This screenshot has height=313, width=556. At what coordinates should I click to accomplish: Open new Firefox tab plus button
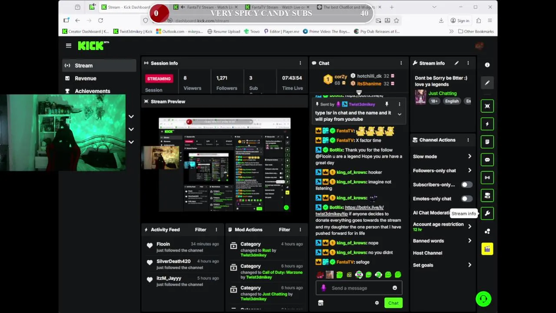click(392, 7)
